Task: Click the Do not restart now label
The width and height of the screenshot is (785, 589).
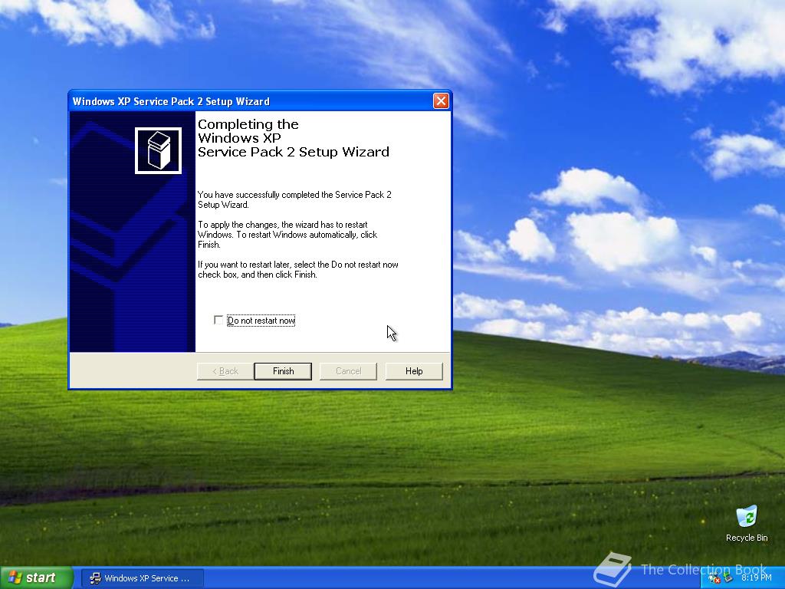Action: 261,320
